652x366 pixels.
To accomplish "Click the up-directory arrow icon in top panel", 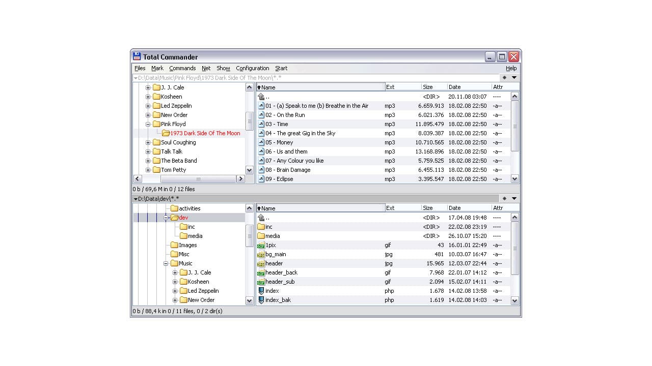I will pos(261,97).
